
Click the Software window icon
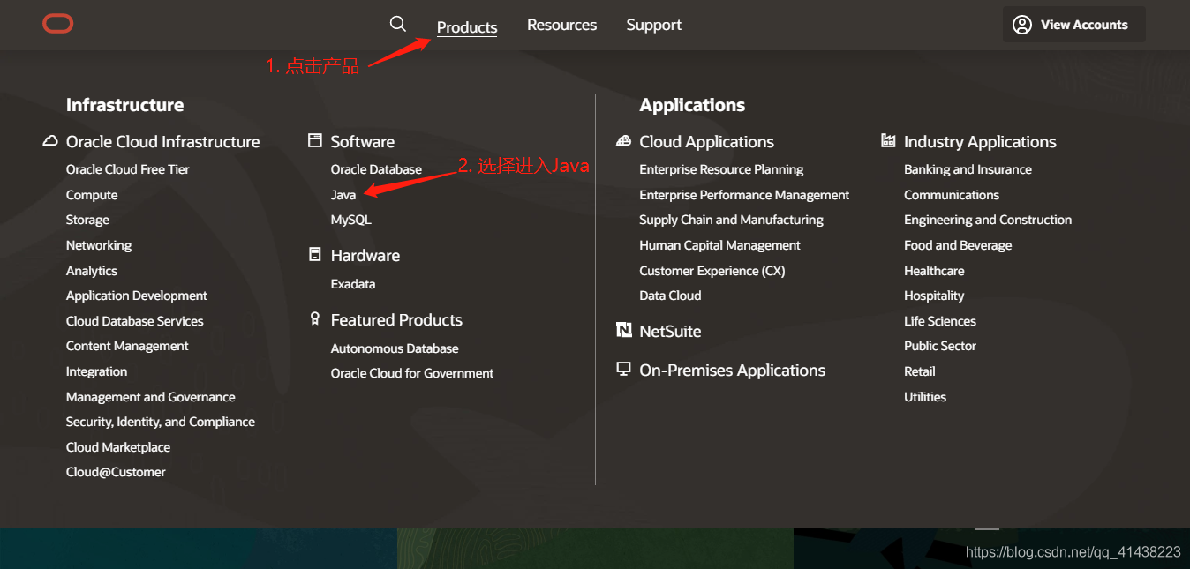[315, 141]
